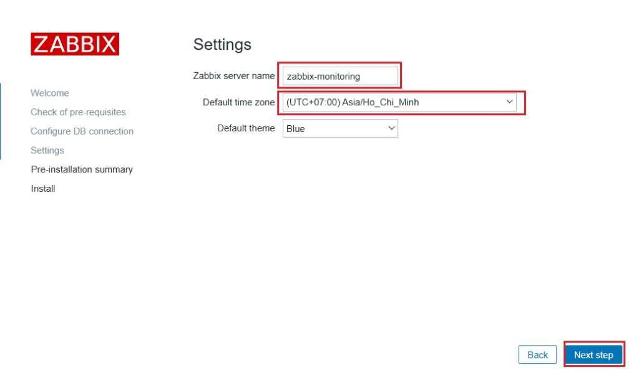Click the Default time zone label

tap(238, 102)
